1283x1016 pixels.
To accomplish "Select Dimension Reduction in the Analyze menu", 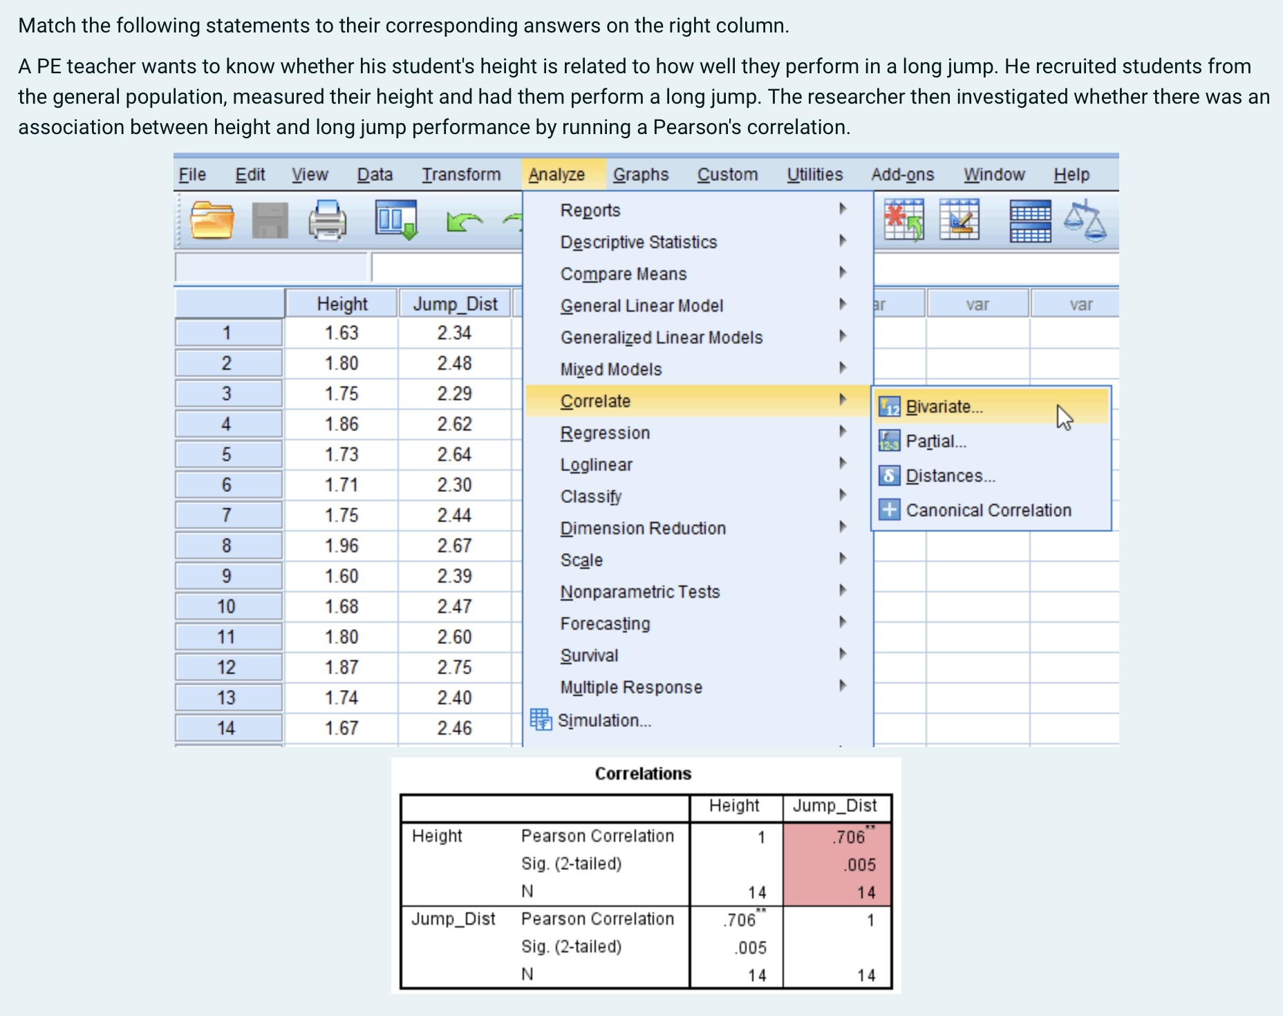I will pos(697,528).
